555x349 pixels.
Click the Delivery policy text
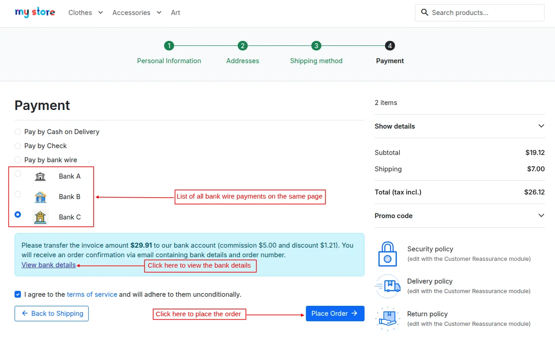[x=430, y=281]
